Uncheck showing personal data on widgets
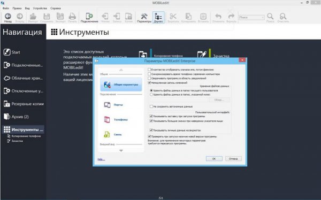The image size is (321, 200). tap(151, 130)
